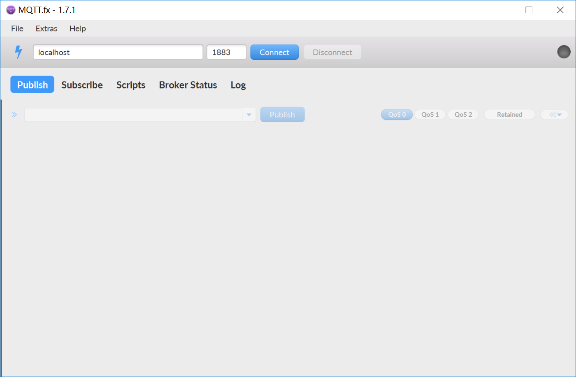
Task: Expand the double-chevron topic panel arrow
Action: click(14, 115)
